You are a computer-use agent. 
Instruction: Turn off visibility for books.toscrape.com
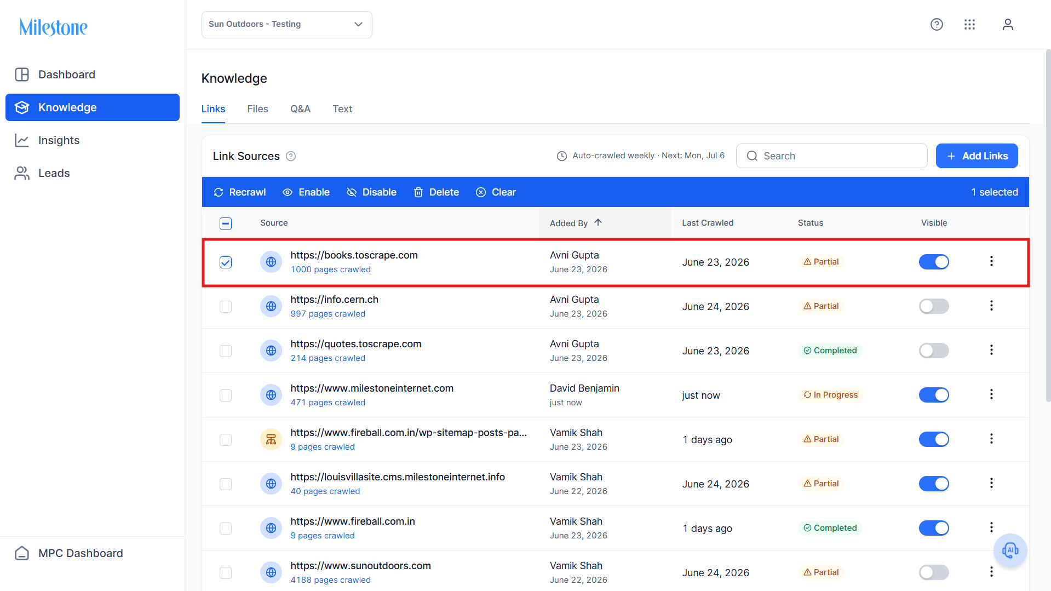[934, 262]
